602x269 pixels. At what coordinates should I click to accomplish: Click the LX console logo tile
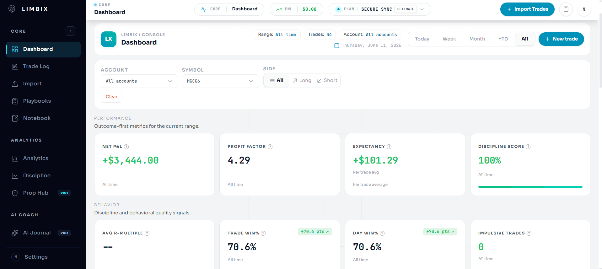pyautogui.click(x=109, y=39)
